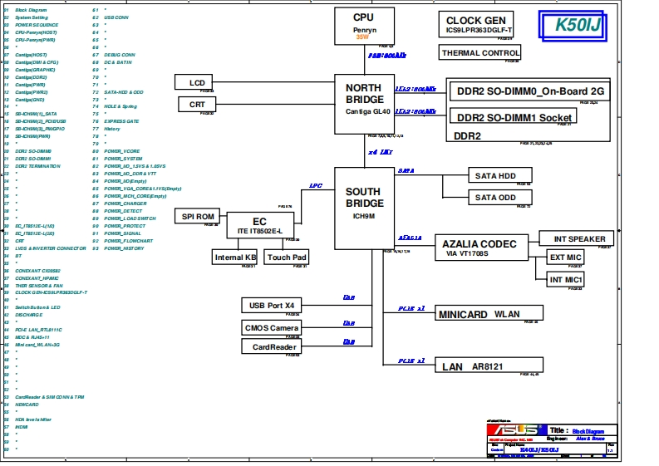This screenshot has width=659, height=466.
Task: Select the LAN AR8121 block
Action: [489, 365]
